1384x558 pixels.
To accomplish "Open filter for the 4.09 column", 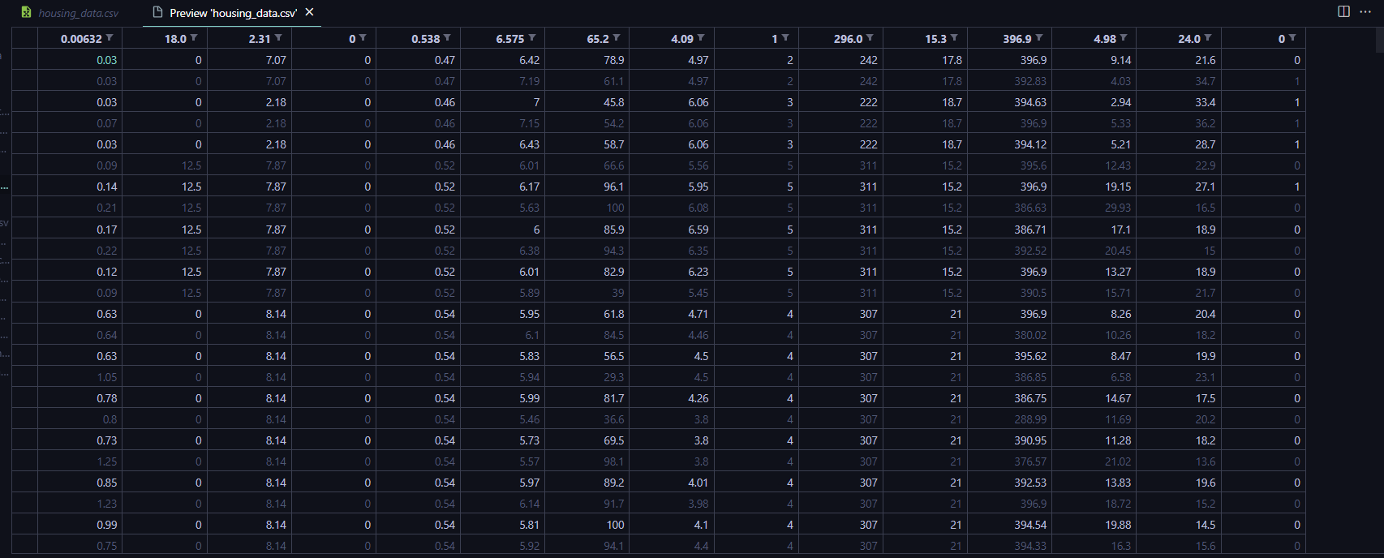I will click(701, 38).
